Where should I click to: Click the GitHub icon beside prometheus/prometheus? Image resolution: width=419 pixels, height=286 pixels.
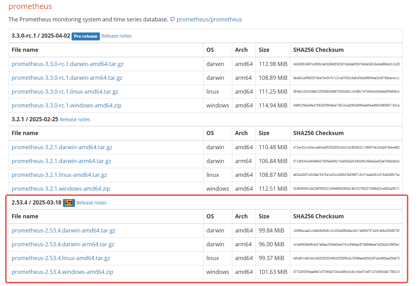click(172, 20)
